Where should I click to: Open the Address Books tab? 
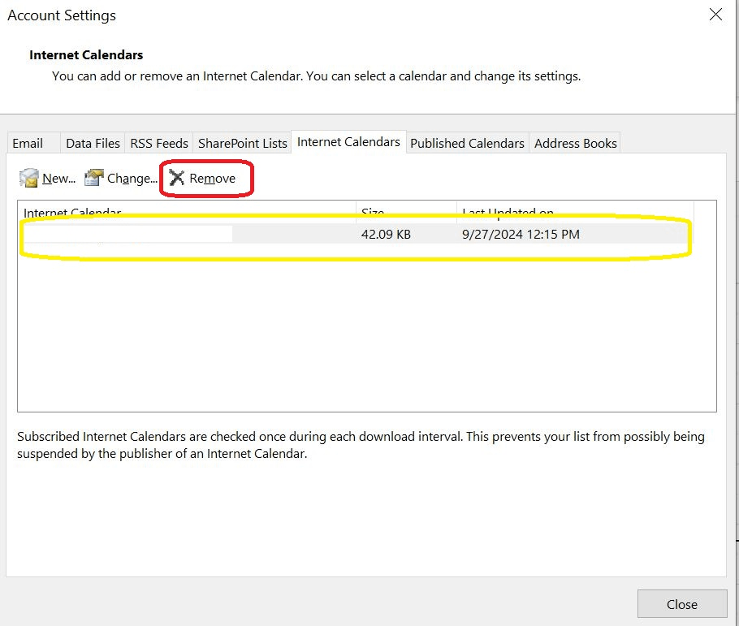point(575,143)
